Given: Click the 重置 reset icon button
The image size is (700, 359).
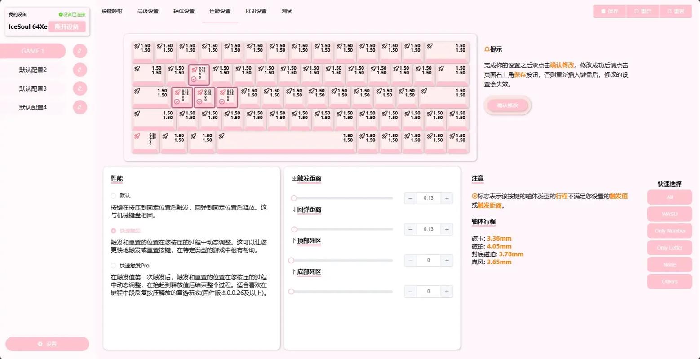Looking at the screenshot, I should pyautogui.click(x=676, y=11).
